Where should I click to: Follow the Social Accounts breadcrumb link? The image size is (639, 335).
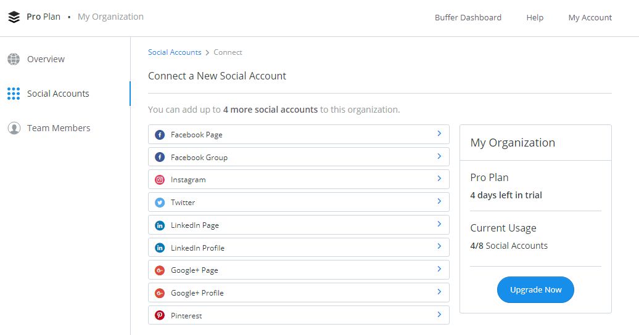pos(175,52)
